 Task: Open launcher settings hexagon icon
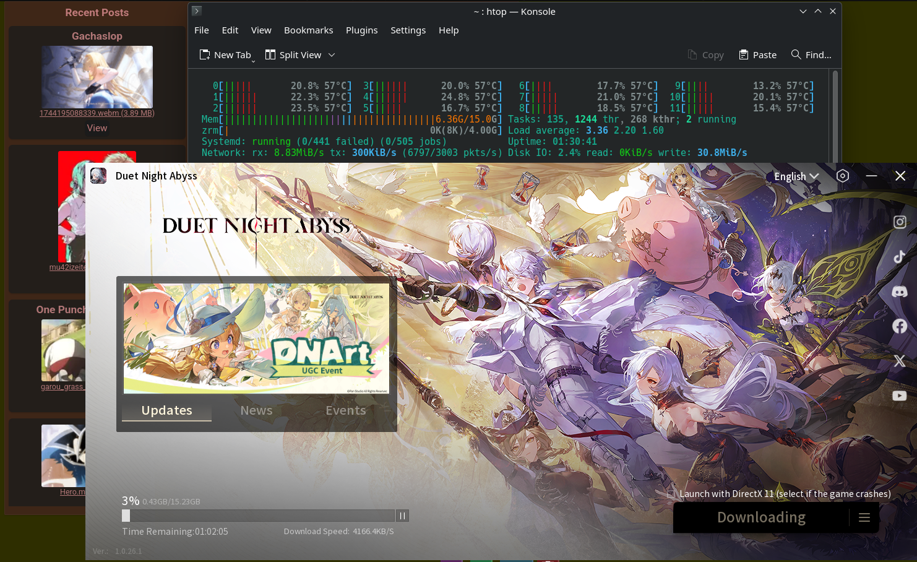pyautogui.click(x=843, y=176)
